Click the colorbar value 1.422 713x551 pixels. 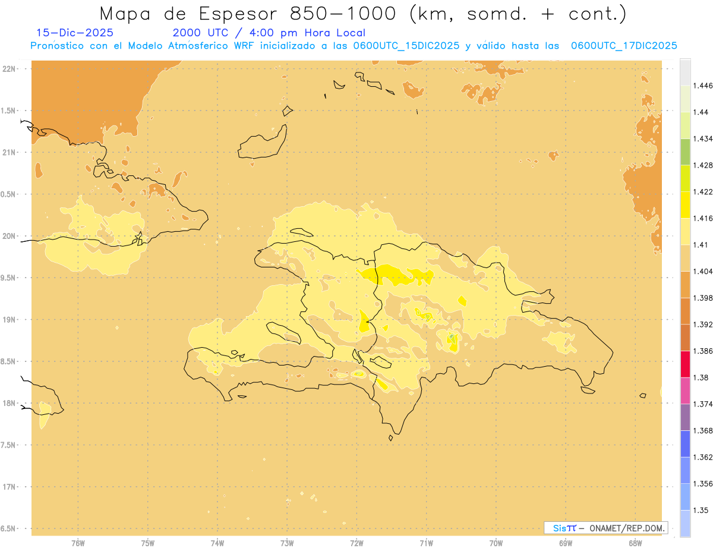point(703,192)
